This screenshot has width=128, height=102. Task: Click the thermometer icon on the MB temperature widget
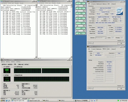[76, 26]
